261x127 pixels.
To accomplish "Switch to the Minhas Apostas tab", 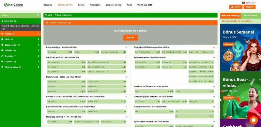I will [251, 15].
